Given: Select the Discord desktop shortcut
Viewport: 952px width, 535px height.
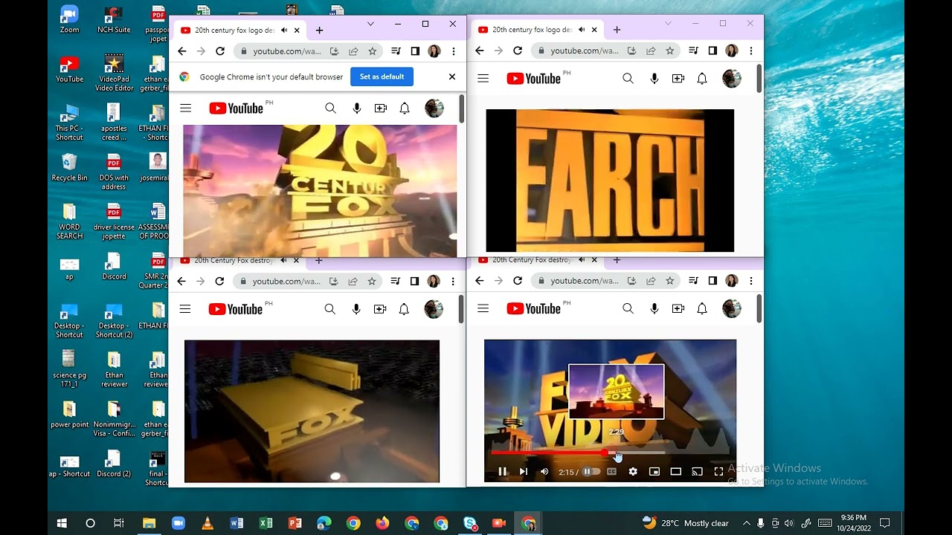Looking at the screenshot, I should pyautogui.click(x=114, y=267).
